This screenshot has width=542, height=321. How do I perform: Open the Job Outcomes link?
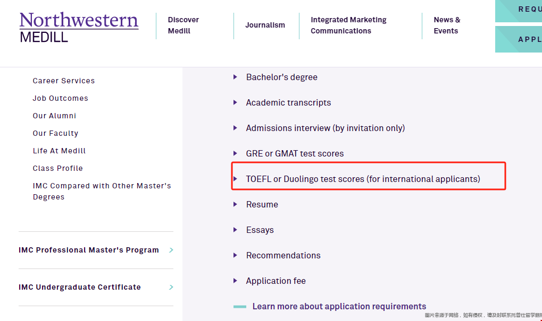pos(61,98)
